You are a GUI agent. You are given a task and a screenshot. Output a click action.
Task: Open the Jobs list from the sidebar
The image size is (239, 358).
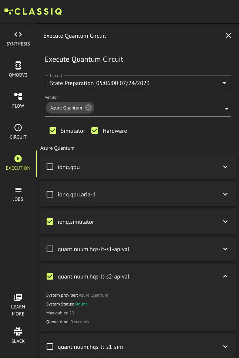point(18,193)
